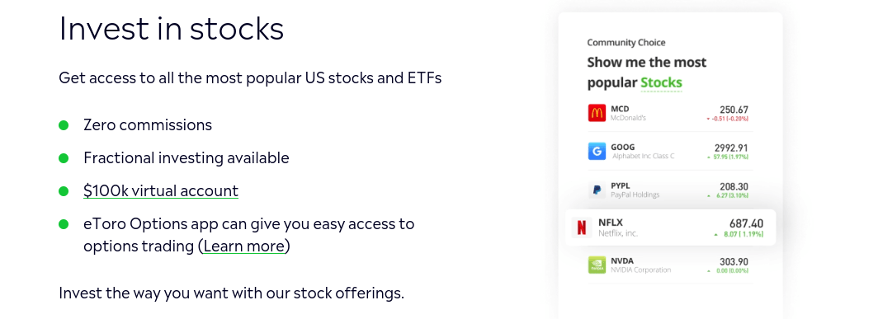
Task: Click the Netflix logo icon
Action: [x=581, y=228]
